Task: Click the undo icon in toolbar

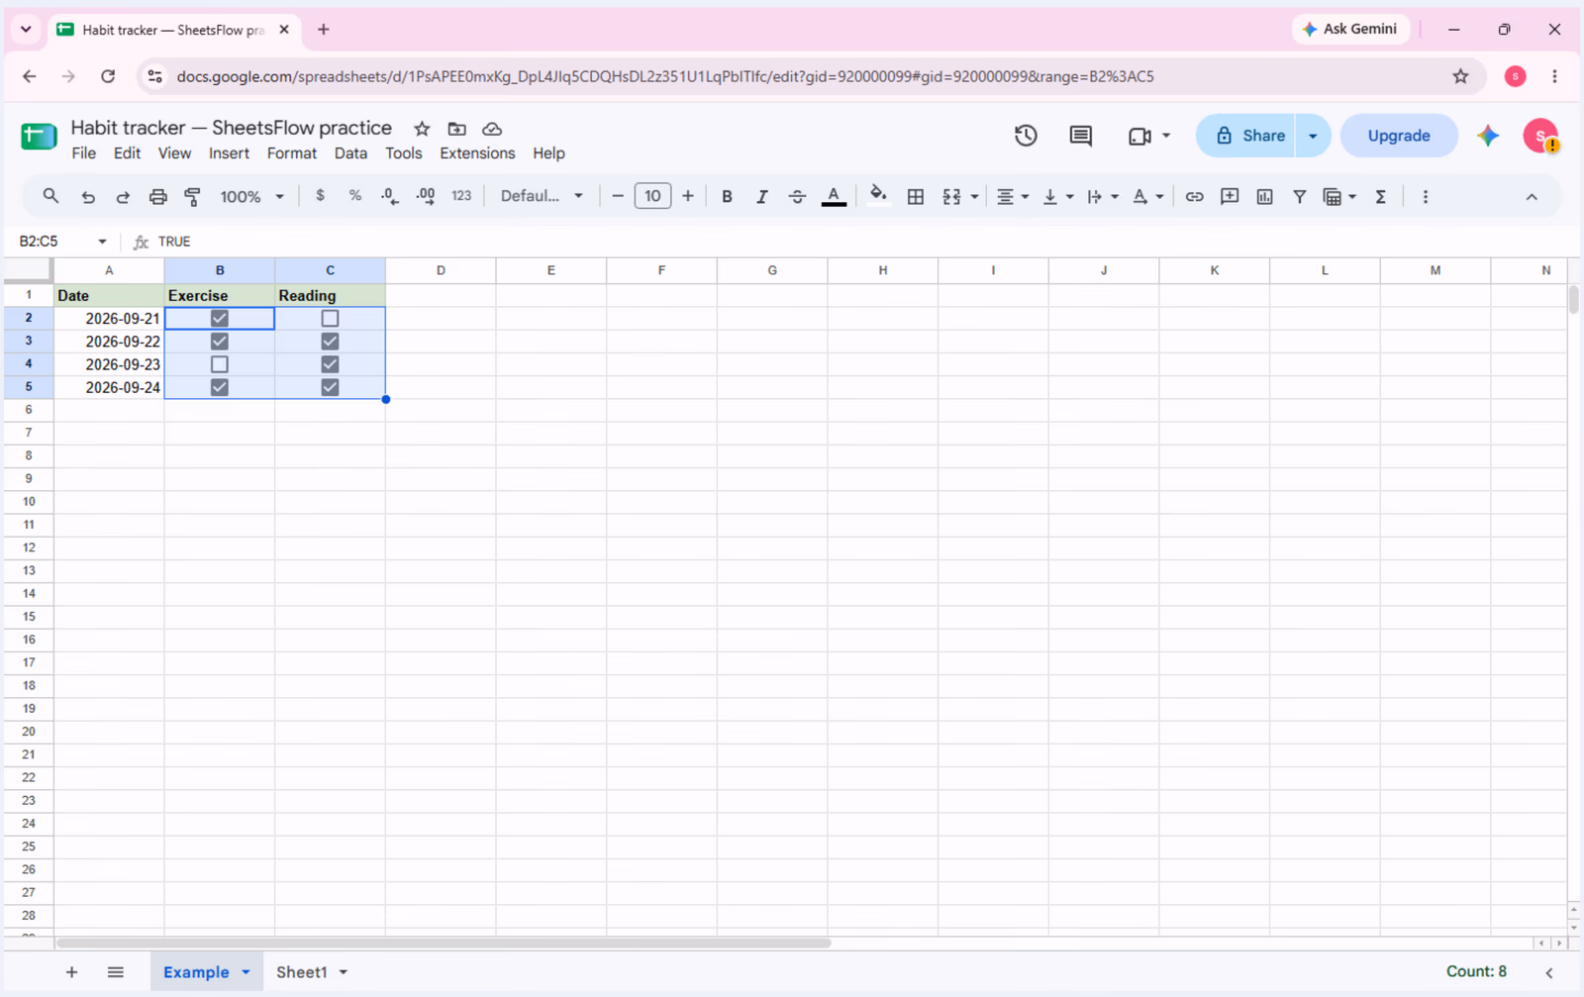Action: click(x=88, y=197)
